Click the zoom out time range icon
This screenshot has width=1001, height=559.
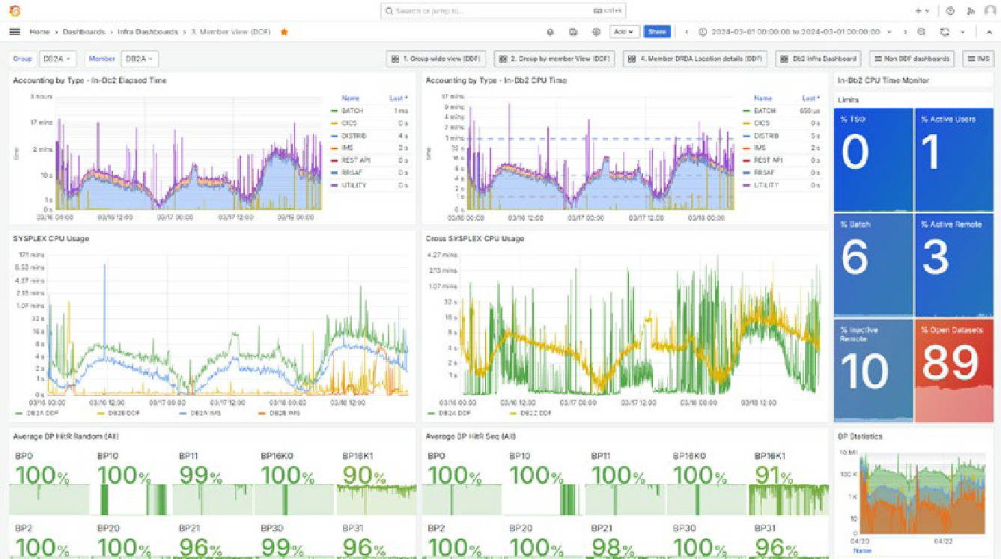coord(922,32)
